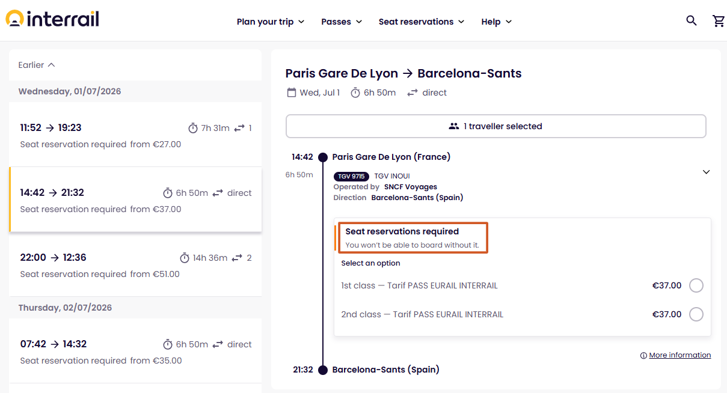The height and width of the screenshot is (393, 727).
Task: Click the Paris Gare De Lyon departure dot
Action: pyautogui.click(x=323, y=157)
